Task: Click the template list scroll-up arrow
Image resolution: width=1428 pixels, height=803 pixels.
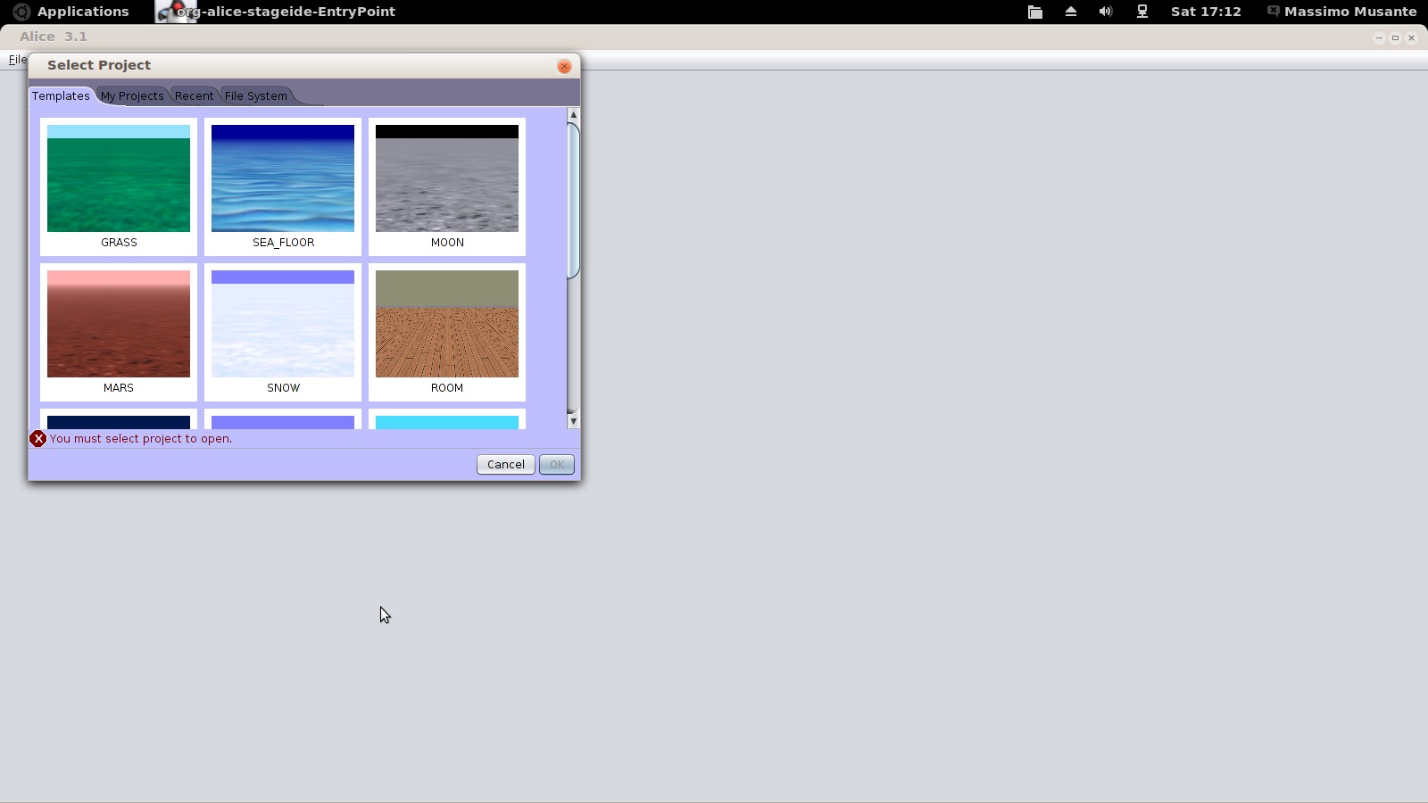Action: click(x=573, y=114)
